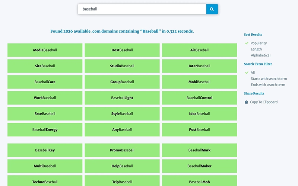This screenshot has height=186, width=298.
Task: Filter by Starts with search term
Action: click(x=269, y=78)
